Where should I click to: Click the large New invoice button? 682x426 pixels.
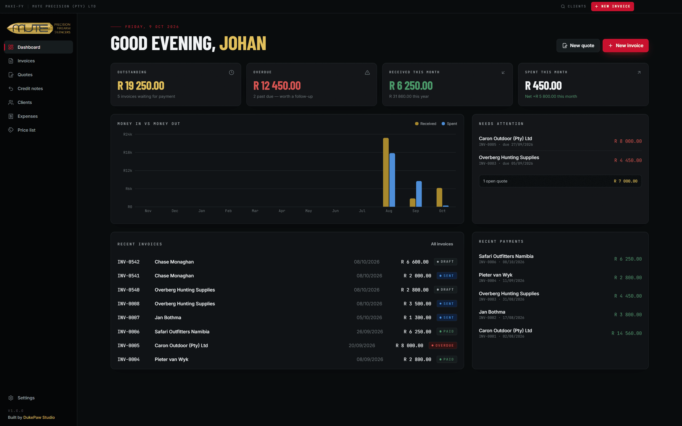click(625, 45)
